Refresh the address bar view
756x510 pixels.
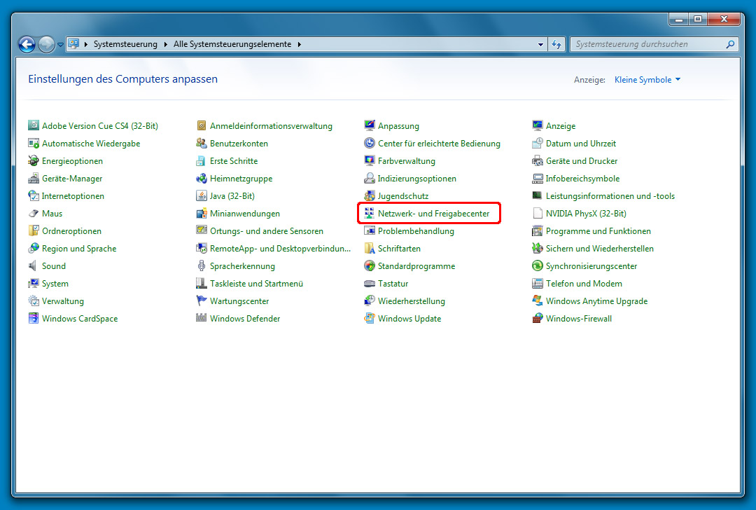click(x=557, y=44)
